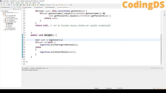Open the Run menu
This screenshot has height=93, width=166.
pos(30,3)
